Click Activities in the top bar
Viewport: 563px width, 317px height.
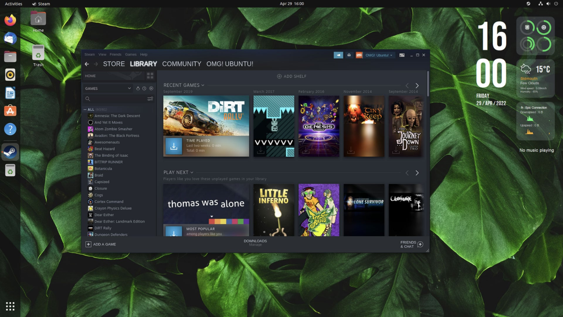pos(13,4)
